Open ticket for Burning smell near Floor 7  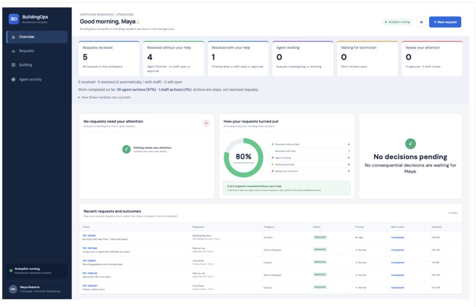89,236
